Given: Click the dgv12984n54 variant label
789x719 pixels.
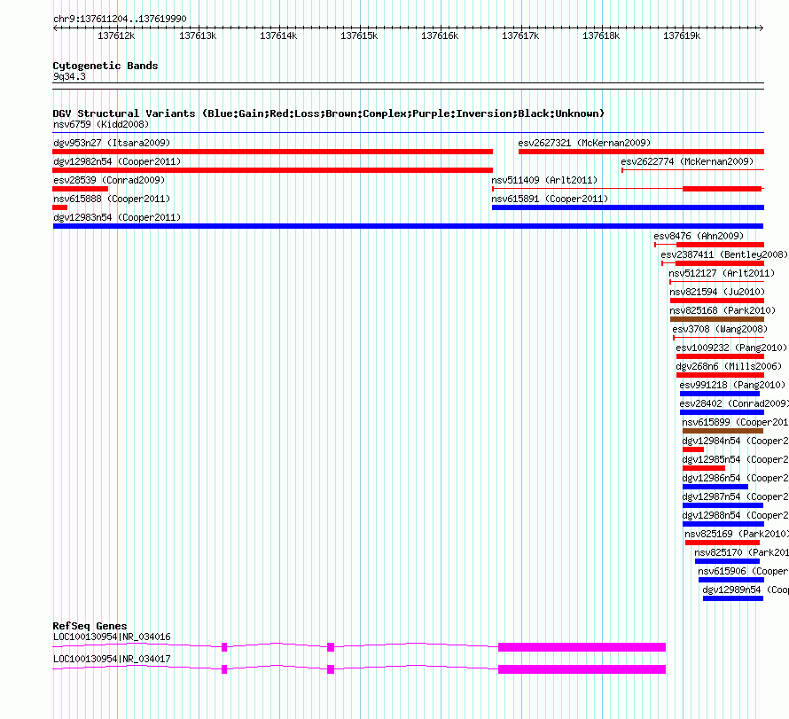Looking at the screenshot, I should 735,441.
